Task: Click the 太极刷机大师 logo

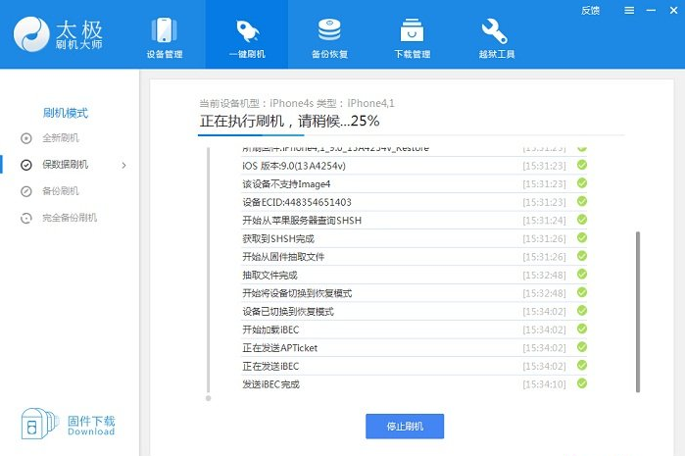Action: point(58,34)
